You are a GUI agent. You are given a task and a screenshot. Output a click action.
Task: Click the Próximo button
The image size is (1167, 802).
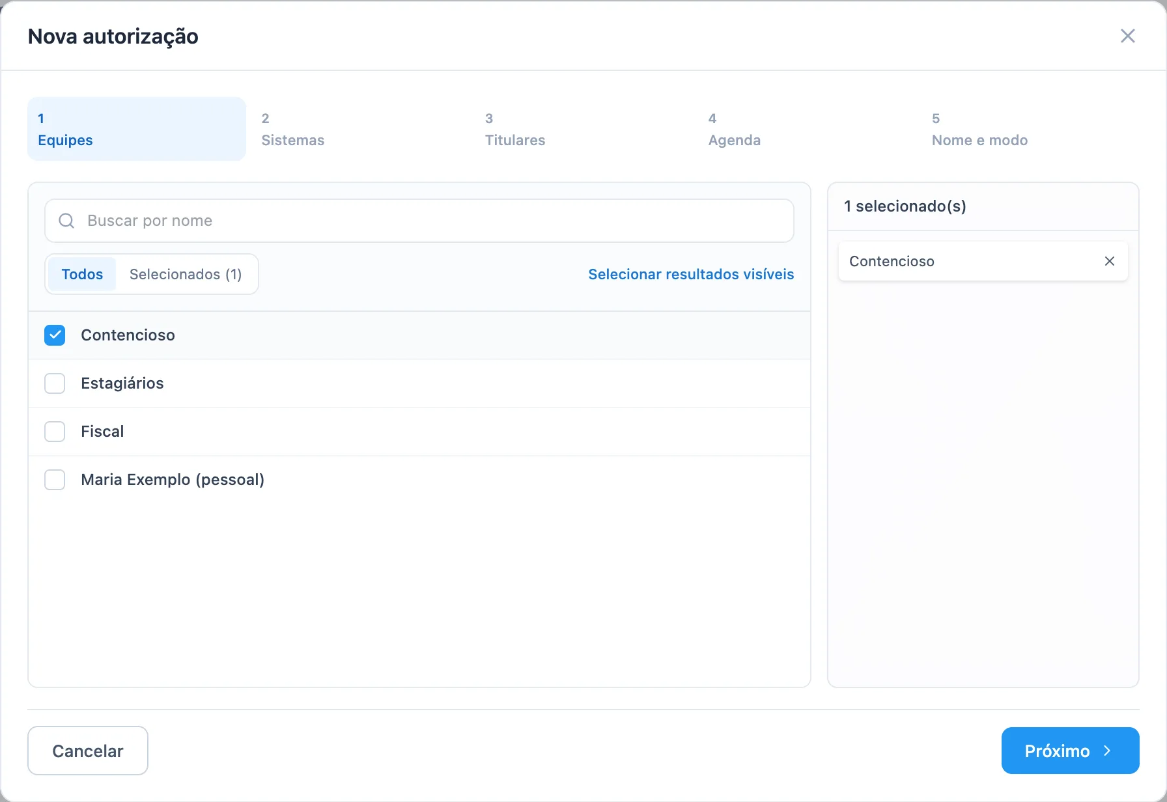pyautogui.click(x=1070, y=751)
